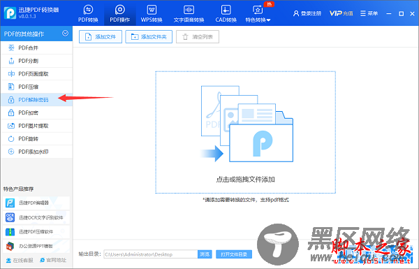Open the VIP充值 link
The image size is (419, 269).
click(x=341, y=13)
